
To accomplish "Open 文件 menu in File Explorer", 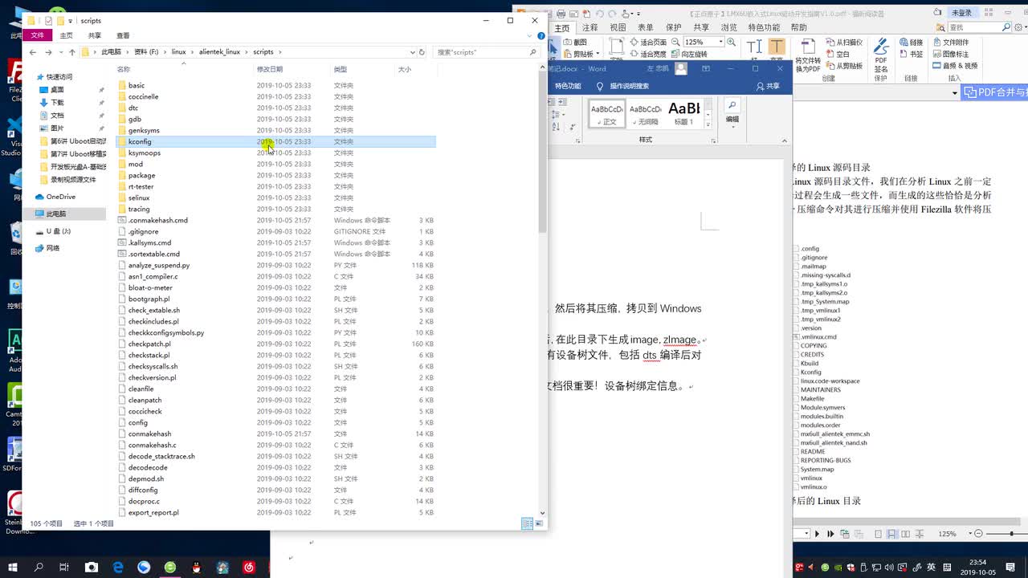I will click(x=38, y=35).
